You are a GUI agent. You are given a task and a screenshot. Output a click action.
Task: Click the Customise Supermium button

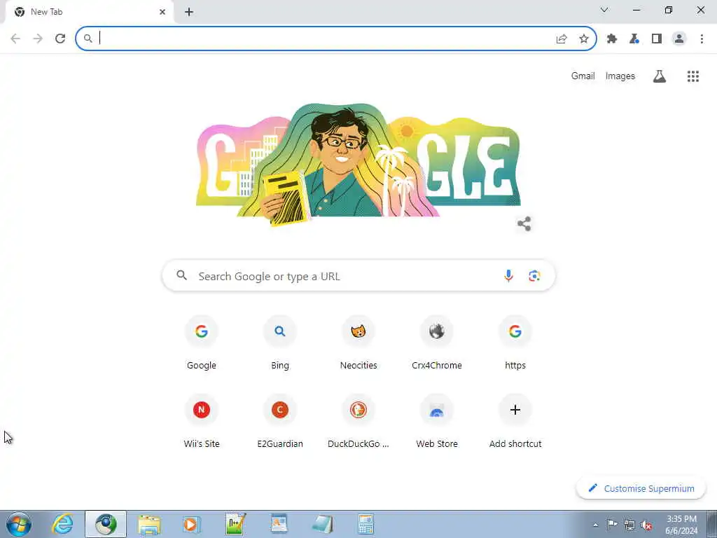click(x=641, y=488)
